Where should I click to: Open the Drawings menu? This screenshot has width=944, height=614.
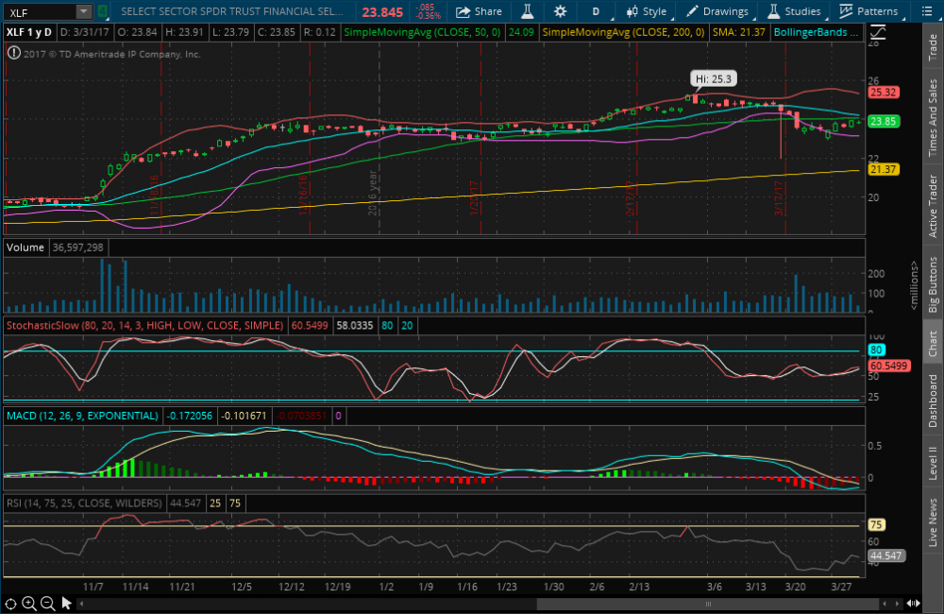tap(717, 11)
